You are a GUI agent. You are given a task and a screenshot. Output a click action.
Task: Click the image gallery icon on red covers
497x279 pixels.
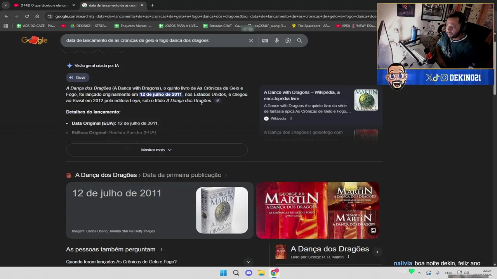tap(373, 231)
